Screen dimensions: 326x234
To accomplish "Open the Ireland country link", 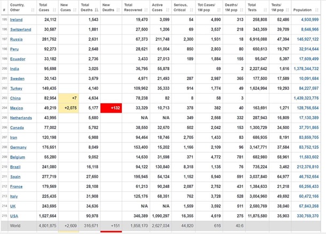I will tap(18, 19).
